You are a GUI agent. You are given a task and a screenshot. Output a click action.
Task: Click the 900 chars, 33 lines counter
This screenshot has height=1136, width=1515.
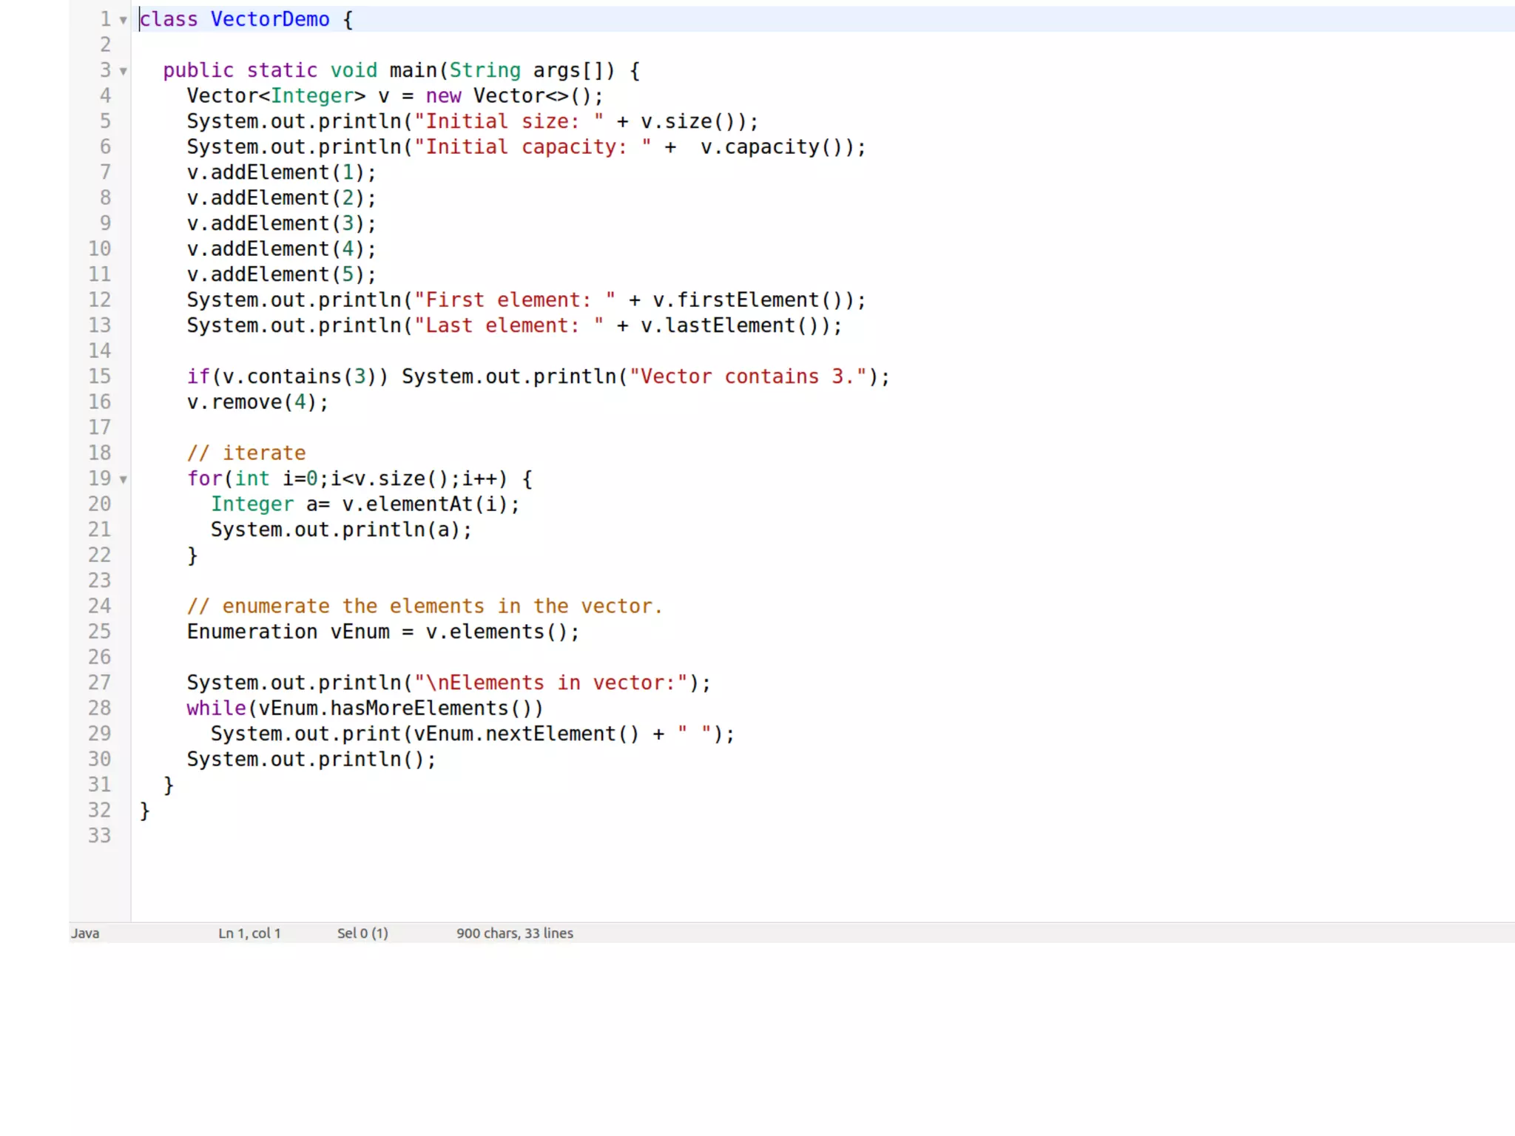[514, 933]
